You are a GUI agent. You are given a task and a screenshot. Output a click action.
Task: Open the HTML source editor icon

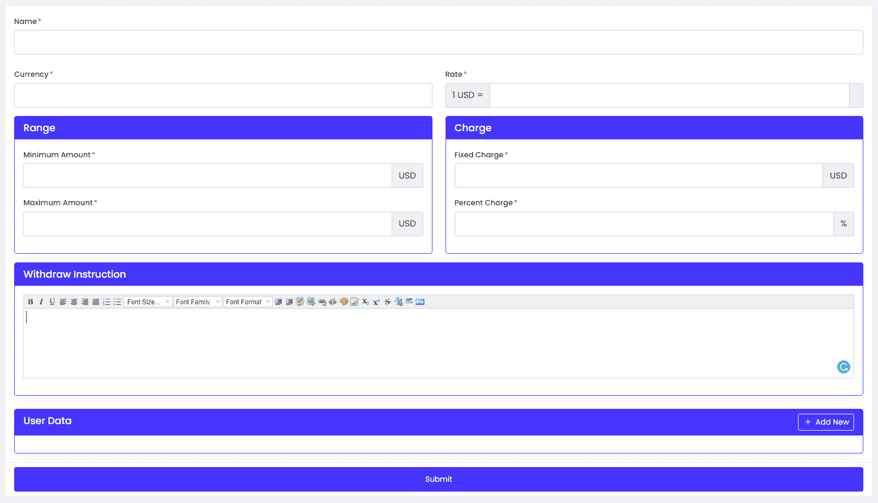420,302
